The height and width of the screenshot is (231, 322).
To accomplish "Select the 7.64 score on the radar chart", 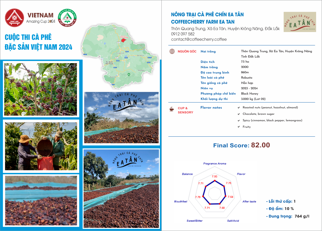I will coord(230,197).
